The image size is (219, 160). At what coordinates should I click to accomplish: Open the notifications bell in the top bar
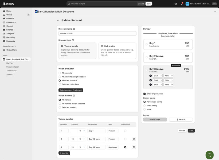click(x=181, y=3)
